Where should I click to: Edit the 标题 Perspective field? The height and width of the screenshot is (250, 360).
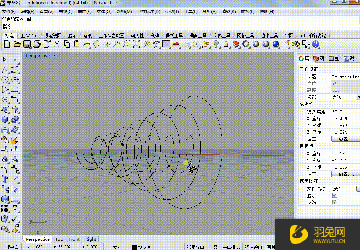[x=345, y=77]
